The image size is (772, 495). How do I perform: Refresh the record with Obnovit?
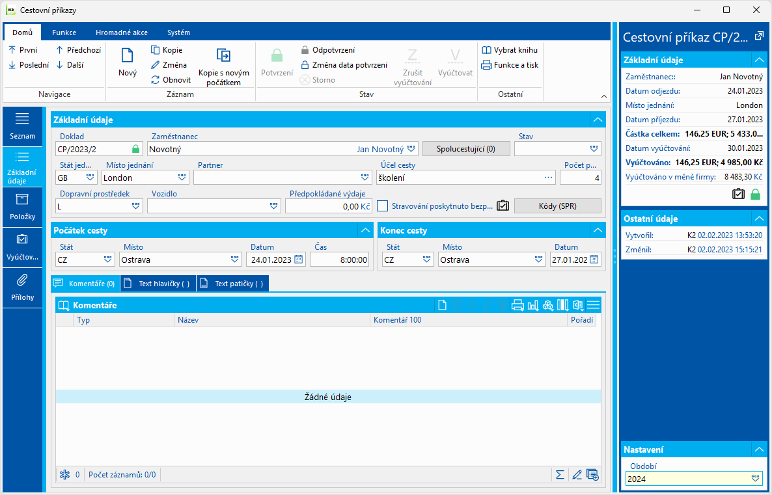(171, 80)
